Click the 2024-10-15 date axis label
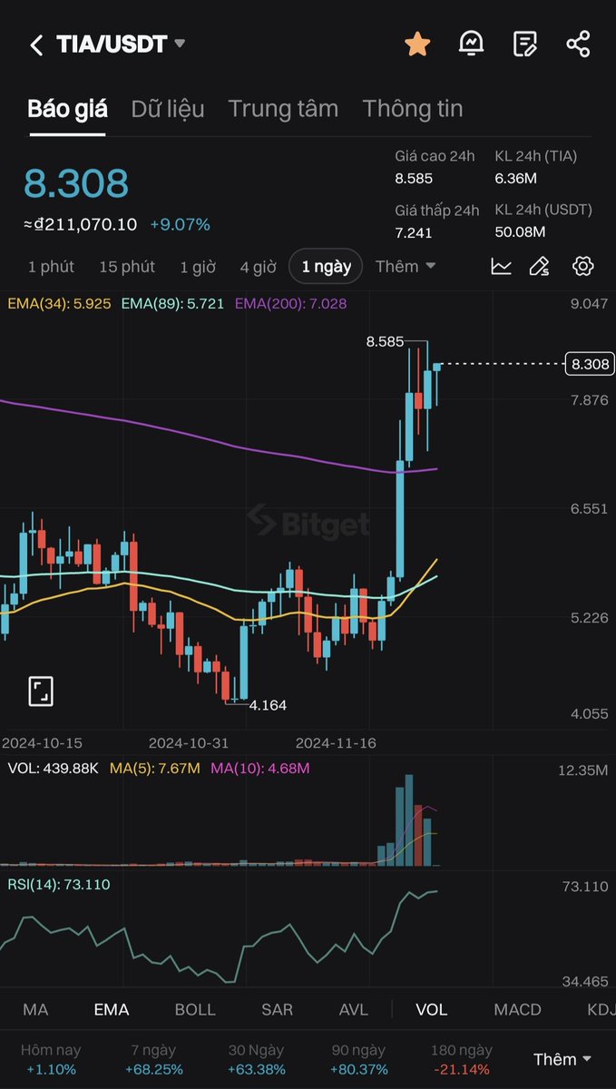The width and height of the screenshot is (616, 1089). 42,742
